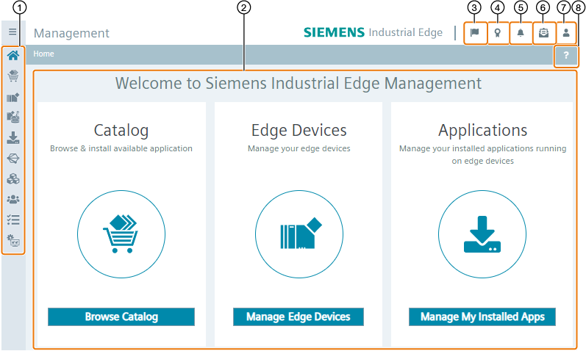Screen dimensions: 586x351
Task: Click the gear settings sidebar icon at bottom
Action: (13, 239)
